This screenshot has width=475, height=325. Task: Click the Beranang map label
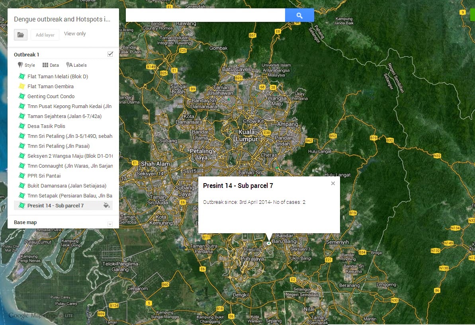click(349, 285)
